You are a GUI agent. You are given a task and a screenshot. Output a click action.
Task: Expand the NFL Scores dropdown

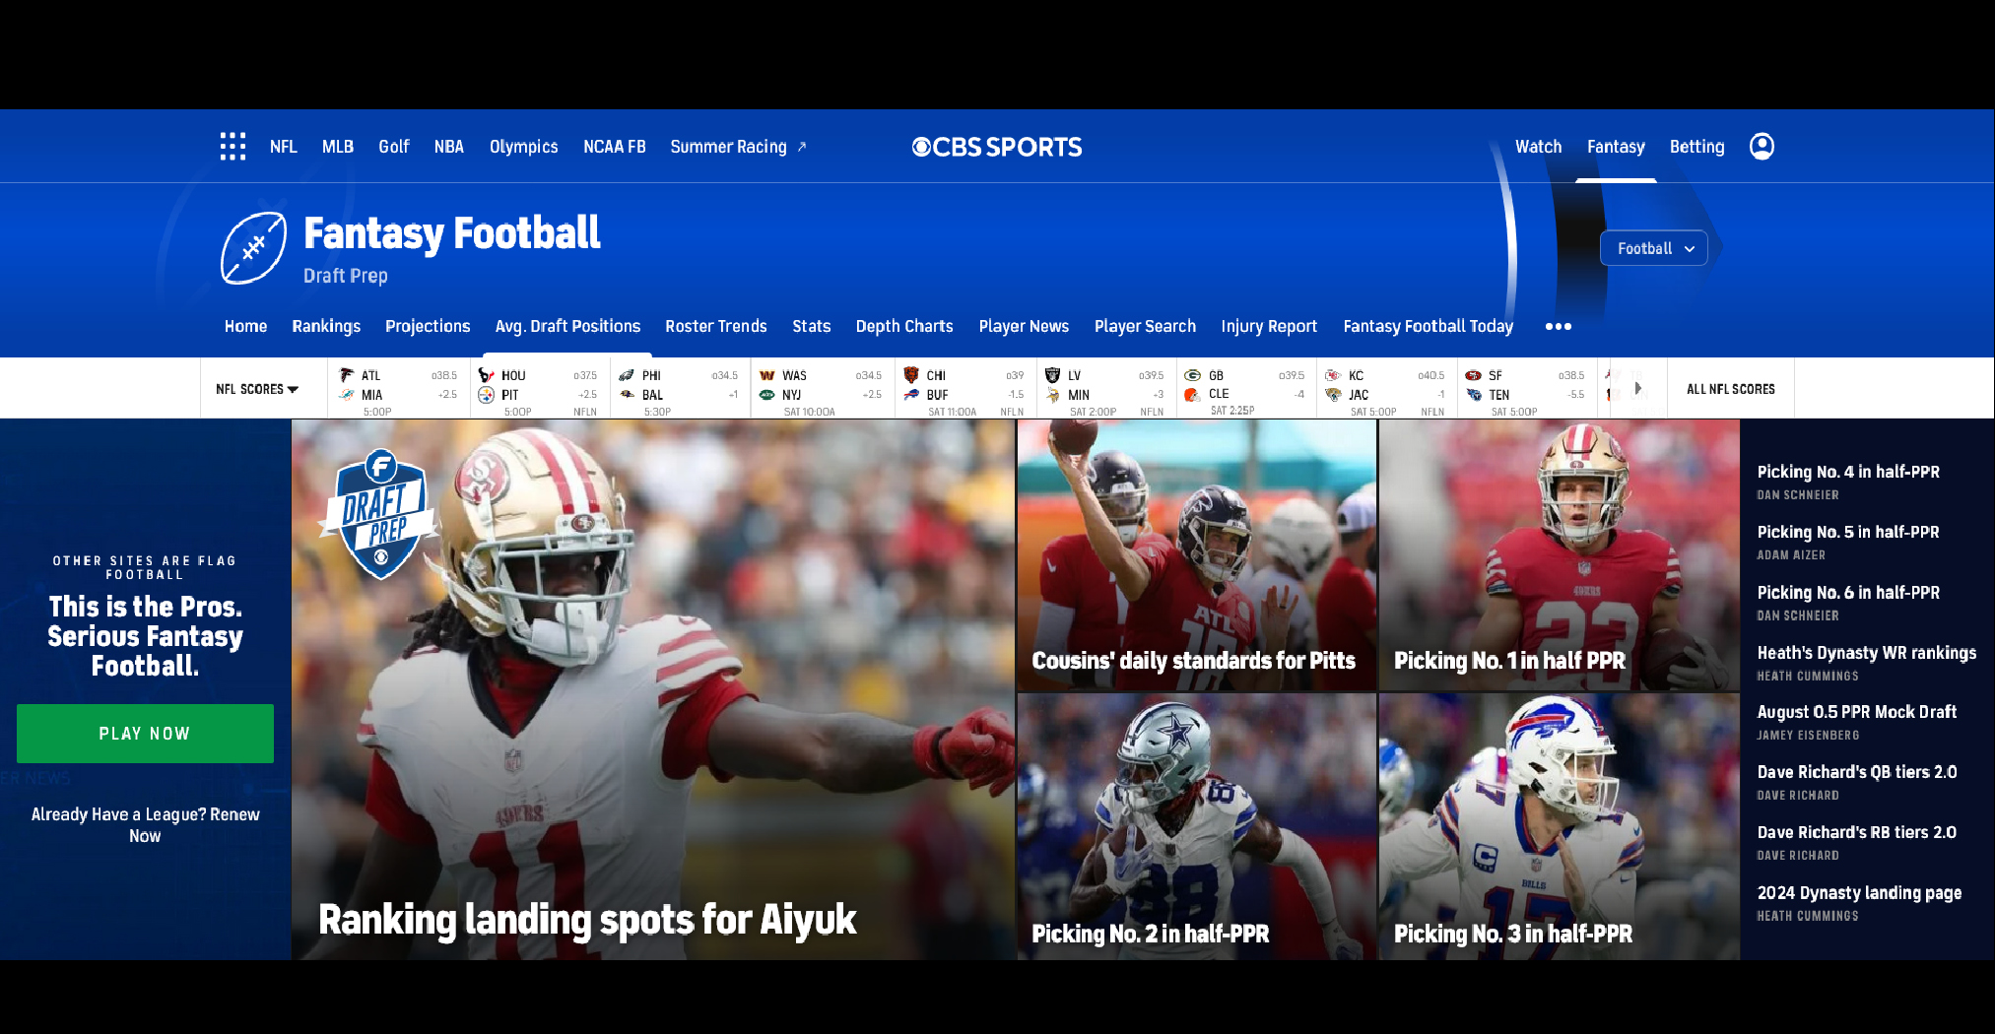coord(257,389)
